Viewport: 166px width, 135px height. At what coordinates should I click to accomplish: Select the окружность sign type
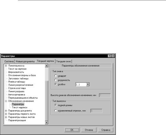click(x=56, y=80)
